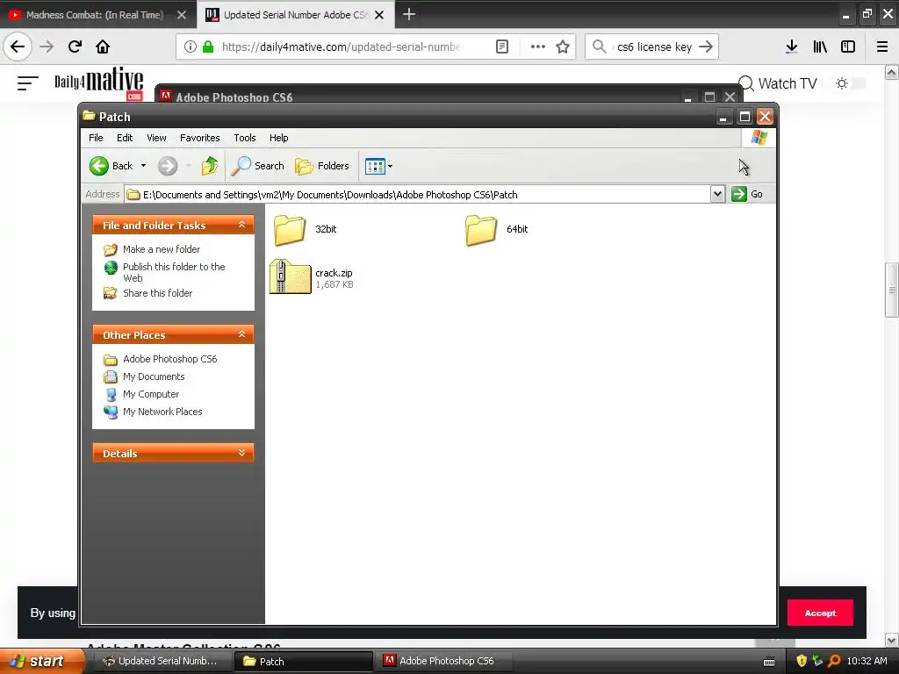Click the green padlock in URL bar

[209, 47]
